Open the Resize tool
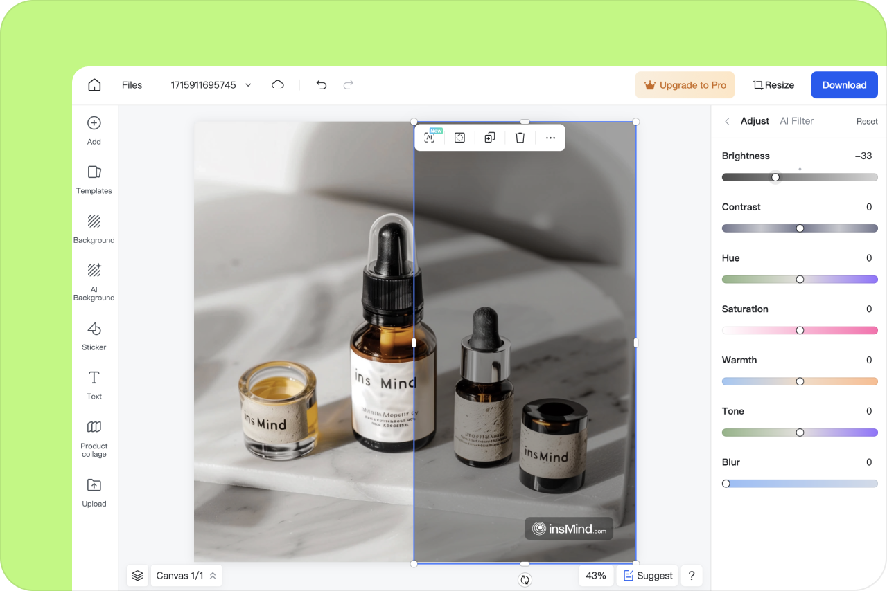887x591 pixels. [773, 85]
